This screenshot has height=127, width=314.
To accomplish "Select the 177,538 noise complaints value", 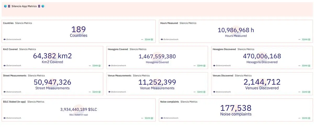I will [236, 108].
